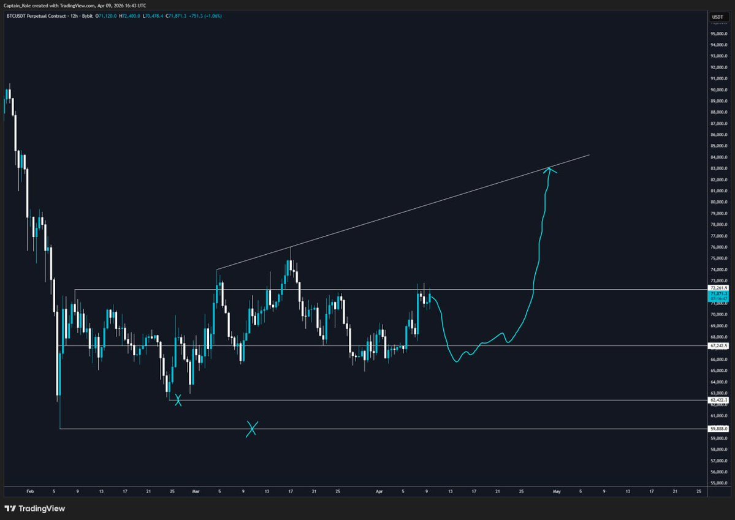This screenshot has width=735, height=520.
Task: Click the Mar label on the time axis
Action: coord(196,491)
